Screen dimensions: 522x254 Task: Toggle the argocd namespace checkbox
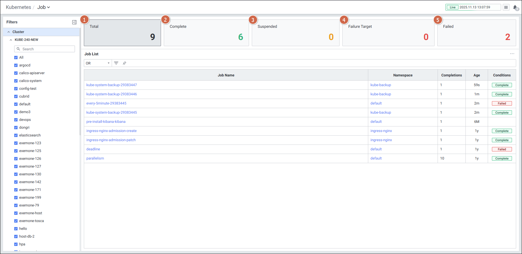(16, 65)
